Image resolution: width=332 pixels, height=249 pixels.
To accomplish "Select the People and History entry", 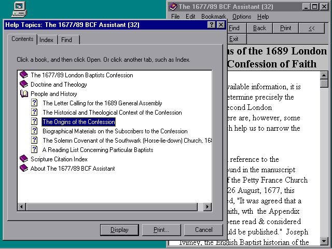I will [x=54, y=94].
